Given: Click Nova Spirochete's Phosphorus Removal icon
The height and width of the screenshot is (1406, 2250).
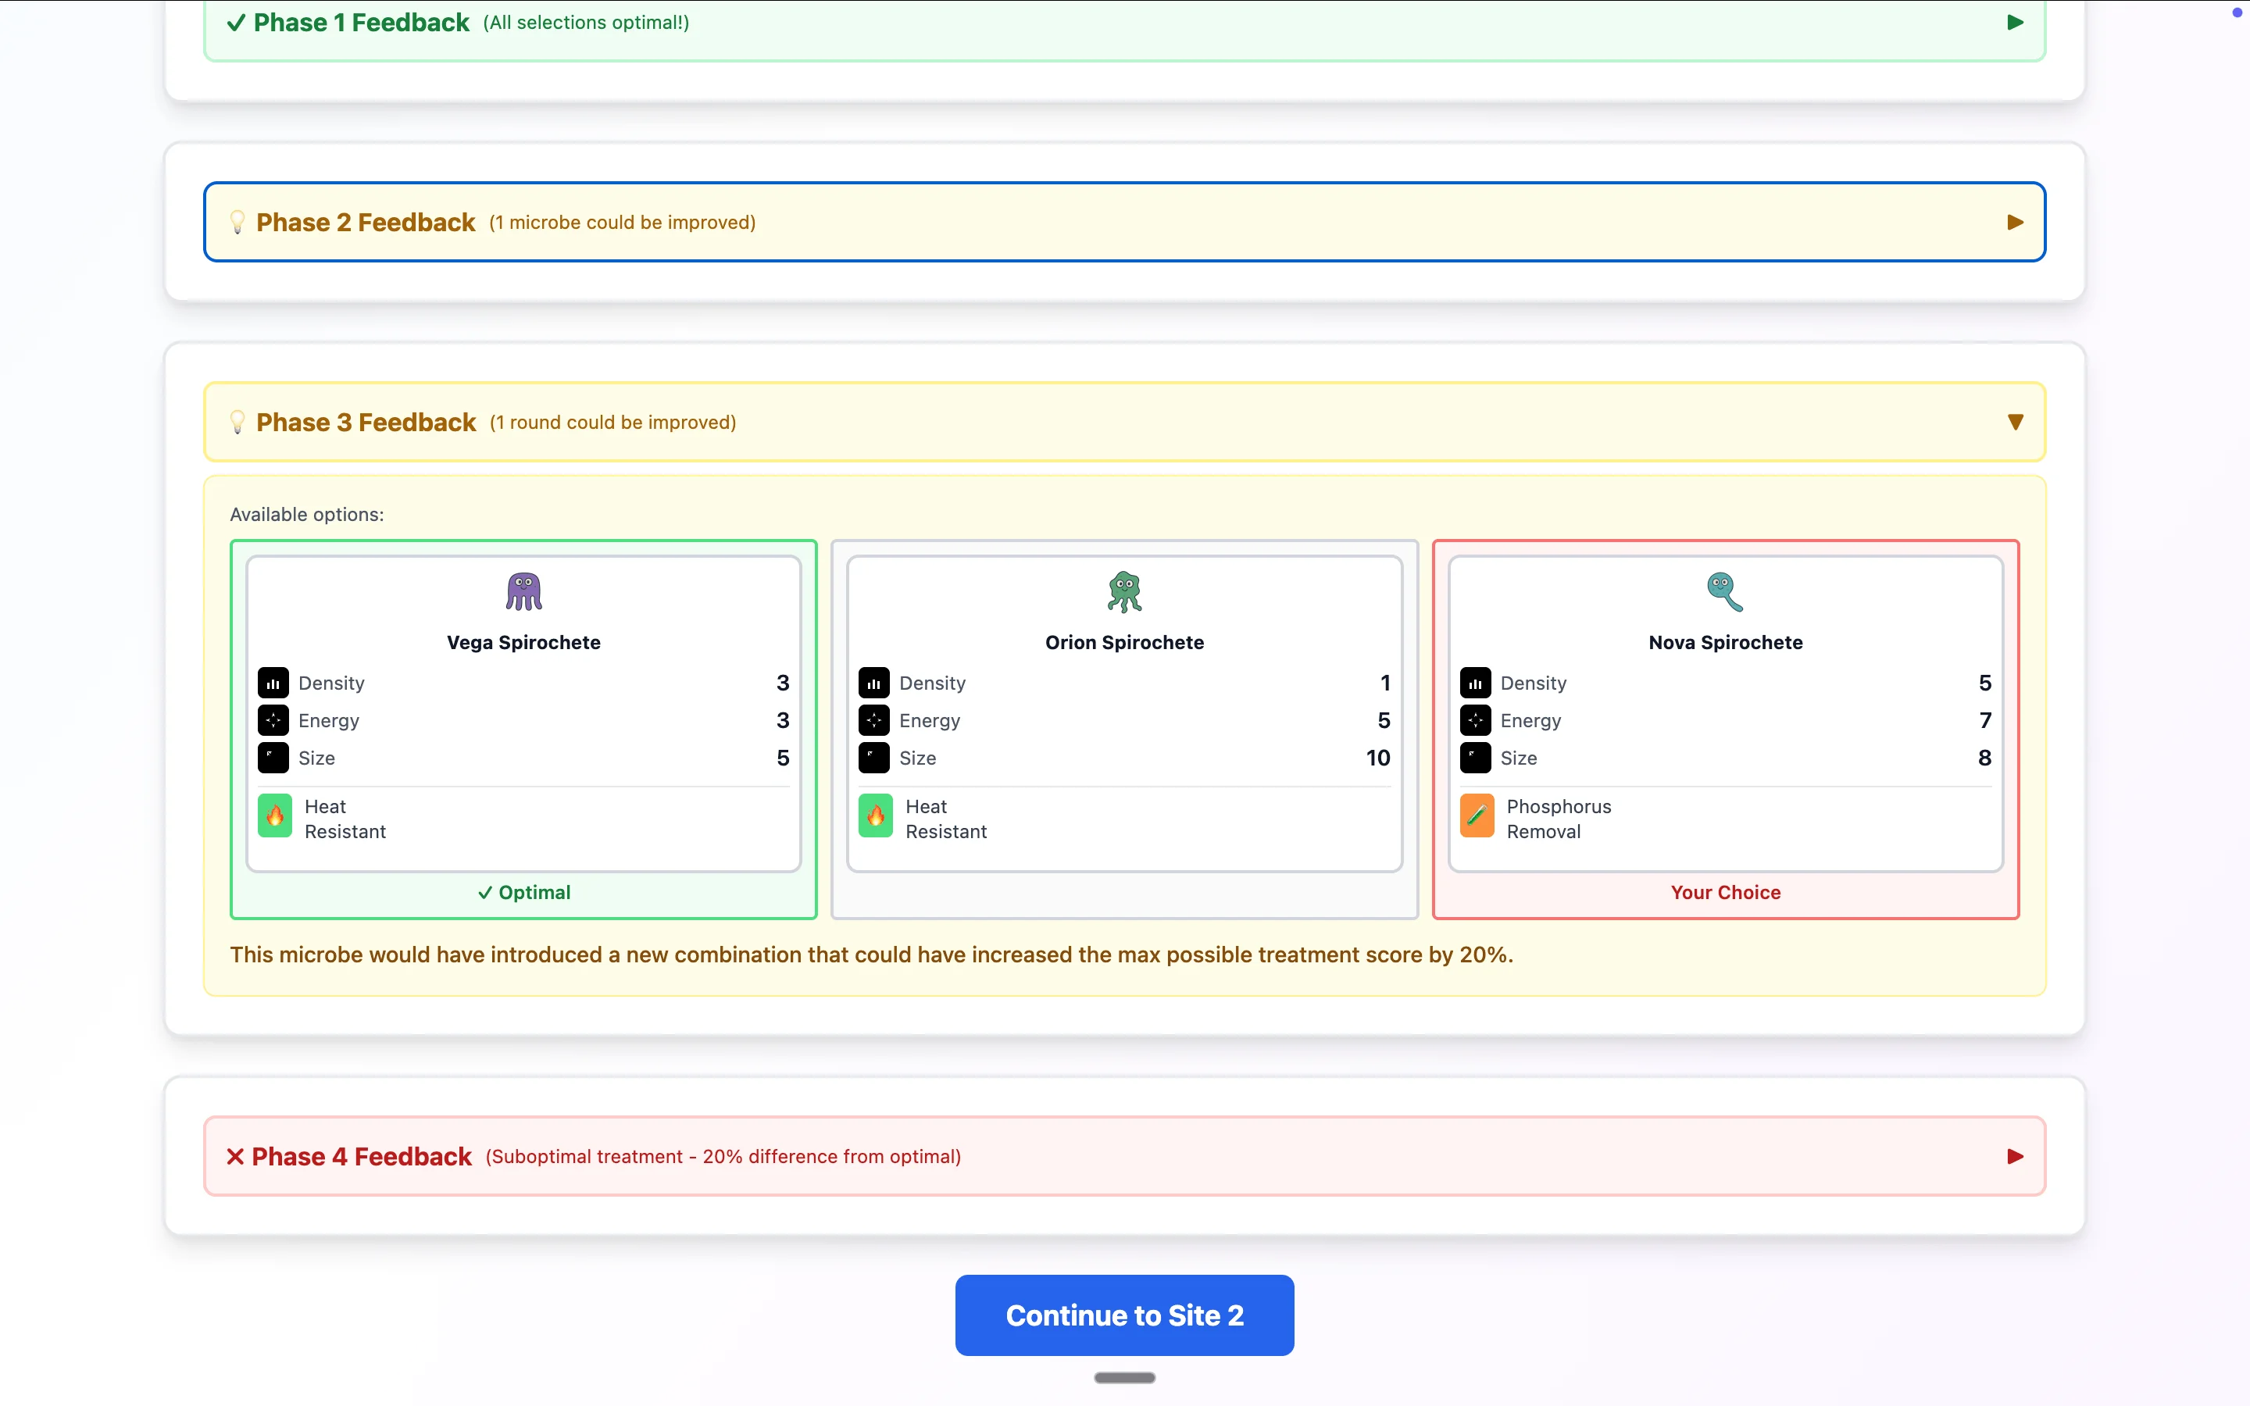Looking at the screenshot, I should point(1477,816).
